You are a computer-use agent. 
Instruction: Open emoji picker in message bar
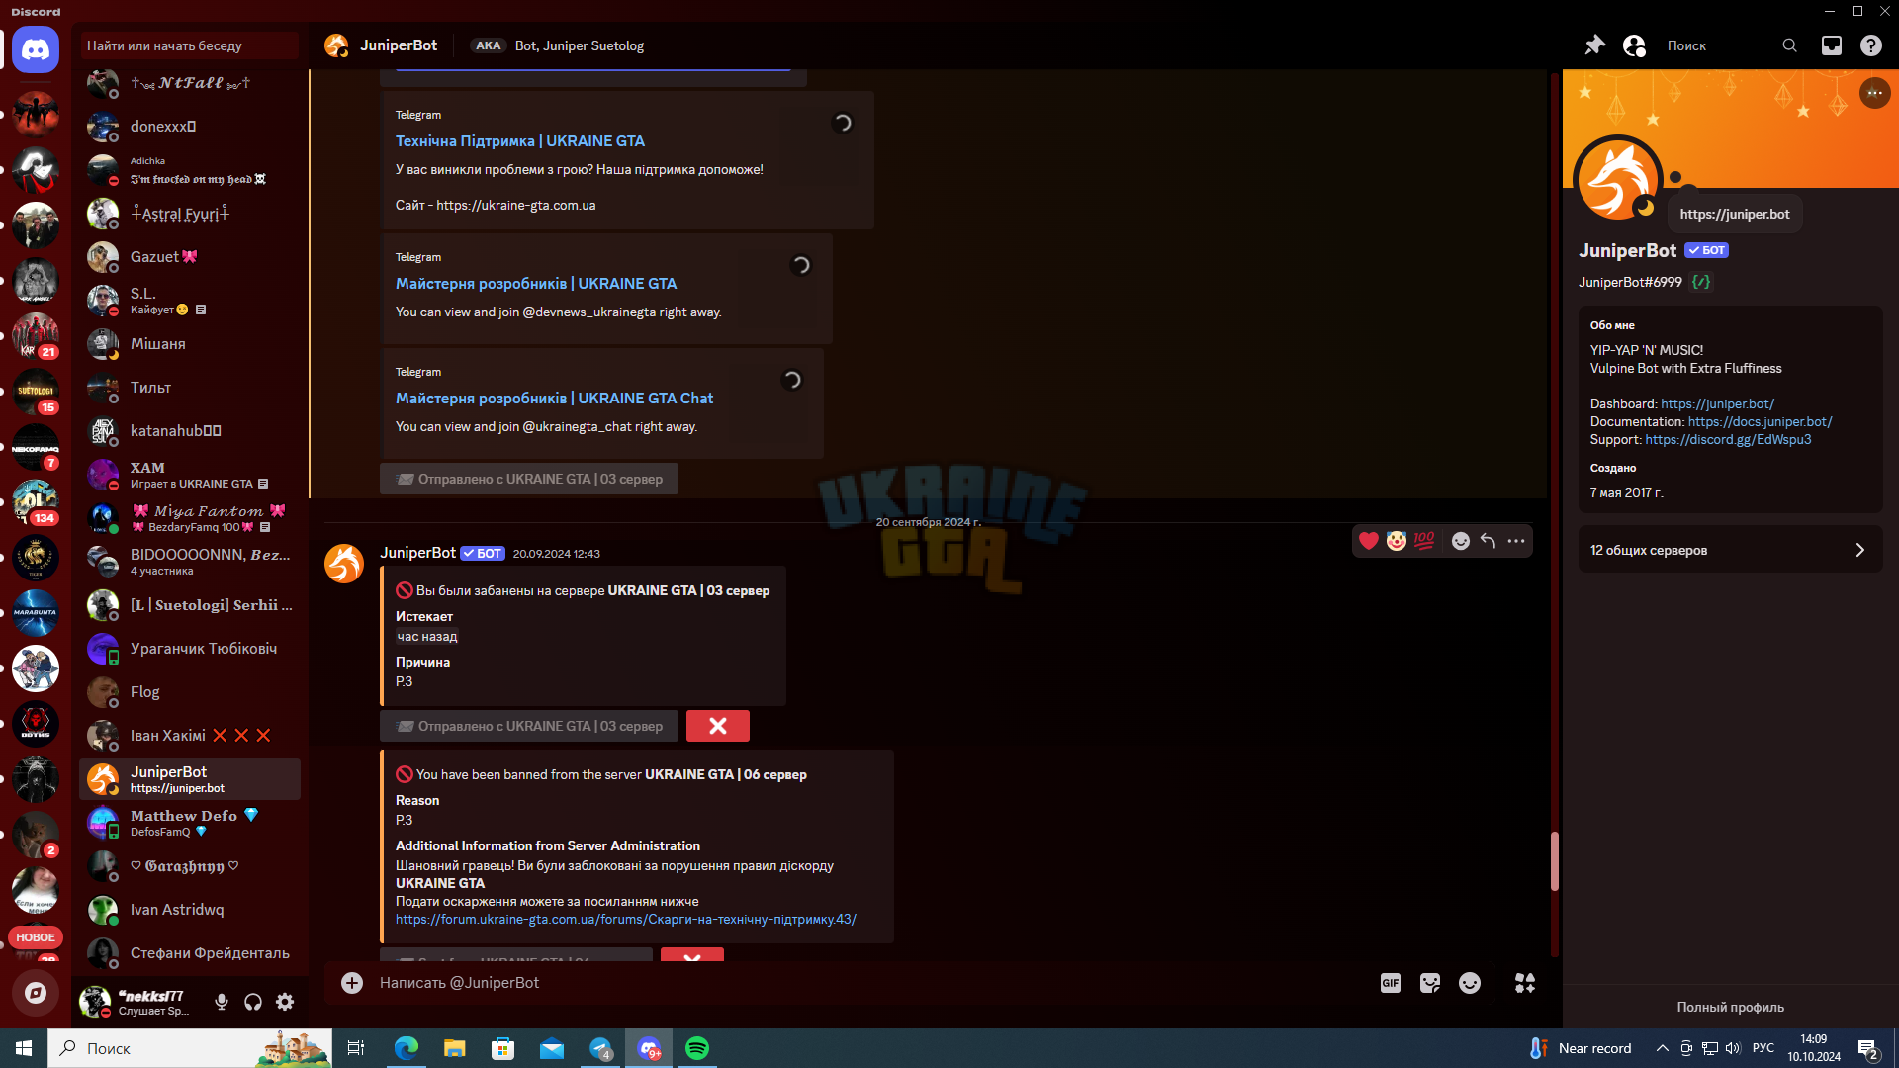tap(1470, 983)
